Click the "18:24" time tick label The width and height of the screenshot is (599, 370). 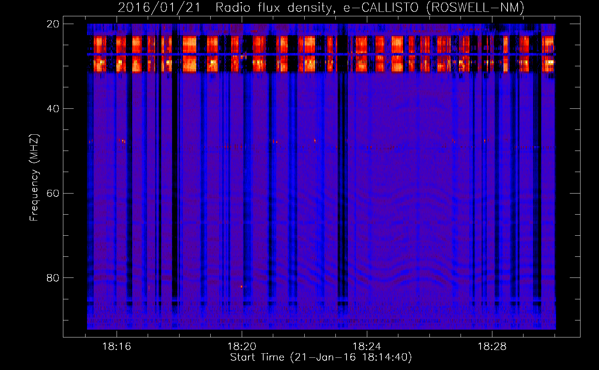click(367, 347)
